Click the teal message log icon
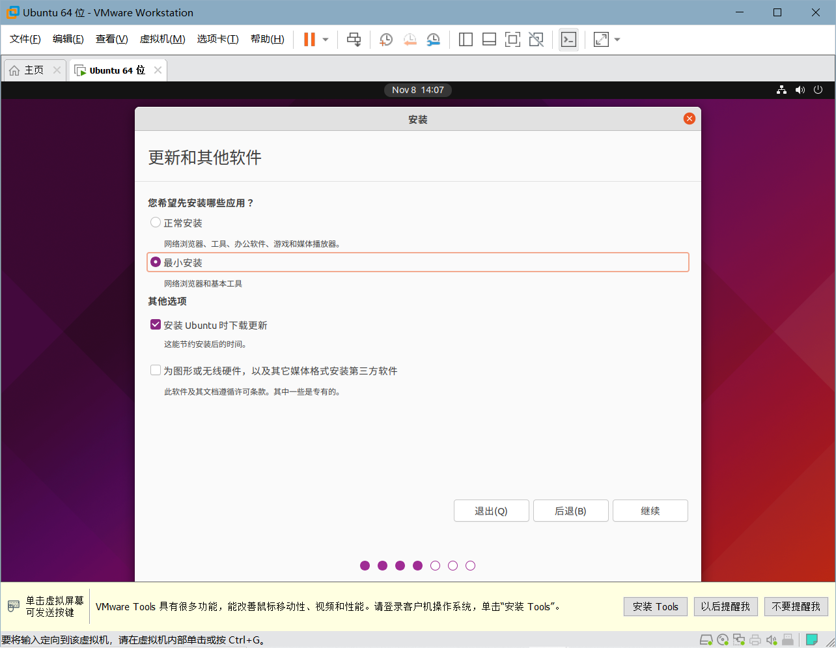 812,640
